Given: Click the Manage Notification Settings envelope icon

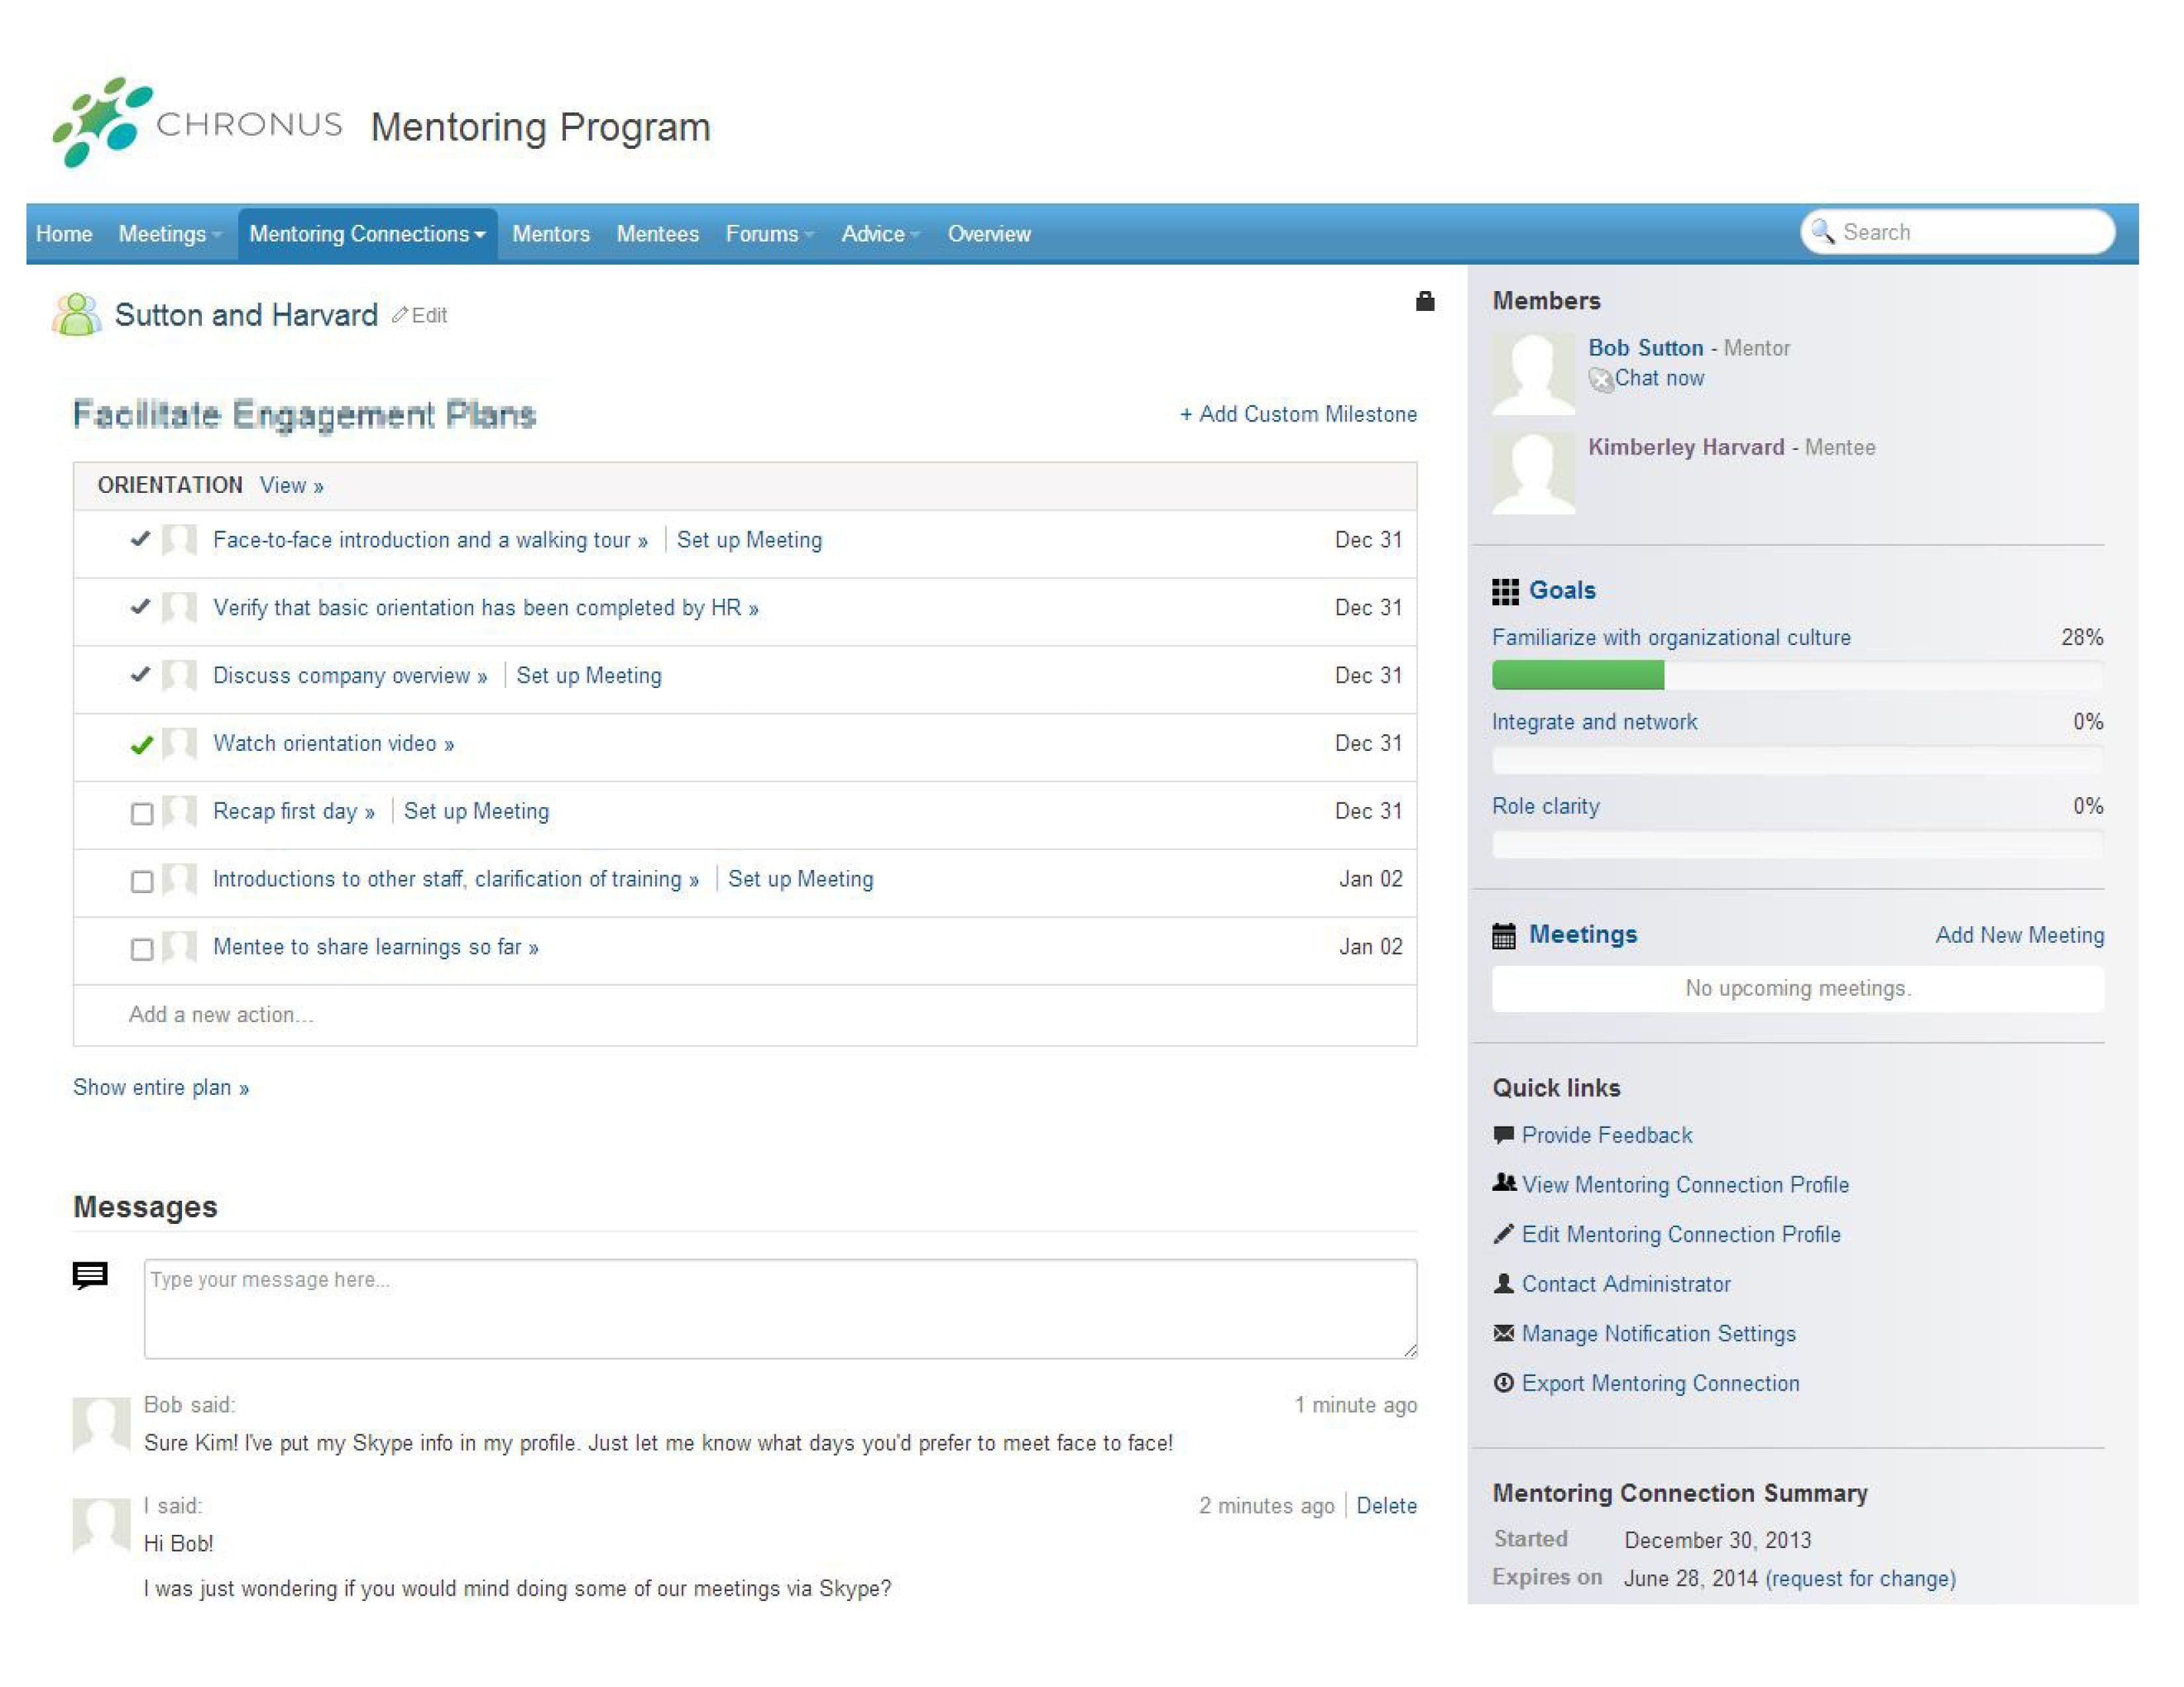Looking at the screenshot, I should pyautogui.click(x=1503, y=1332).
